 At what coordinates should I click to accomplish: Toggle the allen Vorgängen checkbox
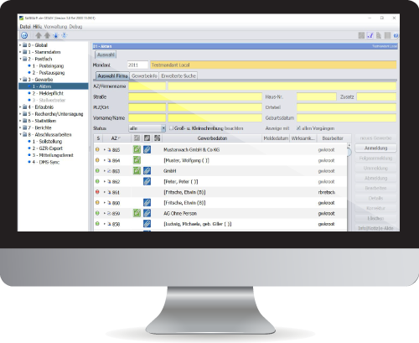tap(298, 128)
